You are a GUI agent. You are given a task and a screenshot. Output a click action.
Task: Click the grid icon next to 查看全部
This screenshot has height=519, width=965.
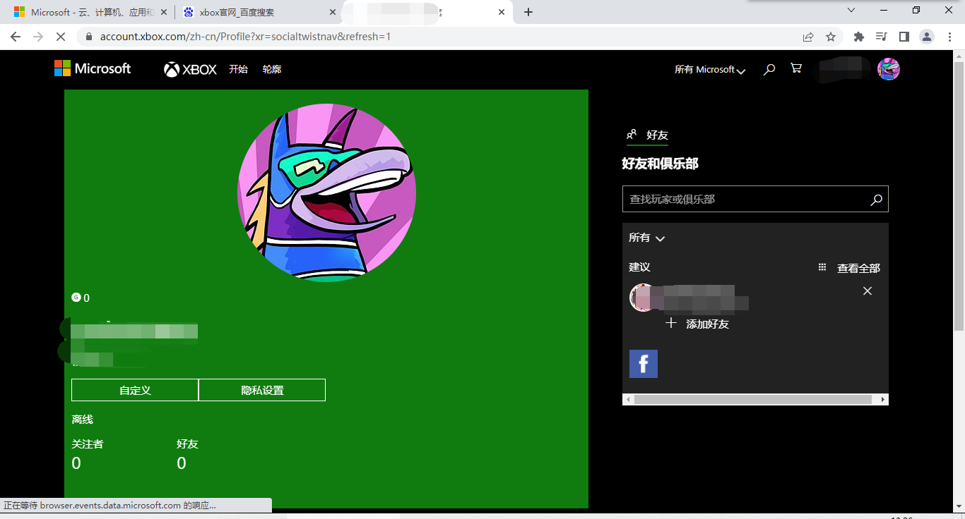pos(822,267)
